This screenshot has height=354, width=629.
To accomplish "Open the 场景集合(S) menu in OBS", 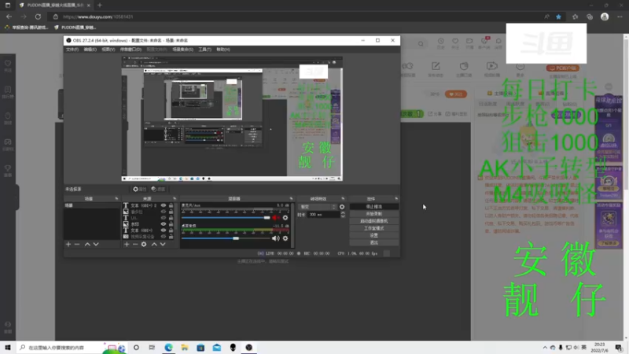I will [182, 50].
